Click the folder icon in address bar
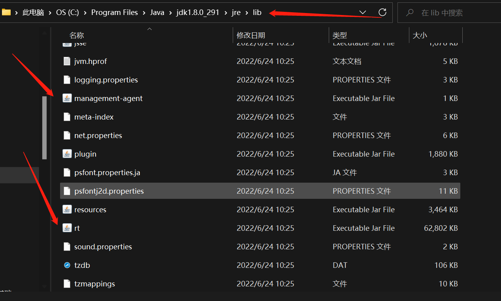This screenshot has width=501, height=301. pyautogui.click(x=6, y=12)
